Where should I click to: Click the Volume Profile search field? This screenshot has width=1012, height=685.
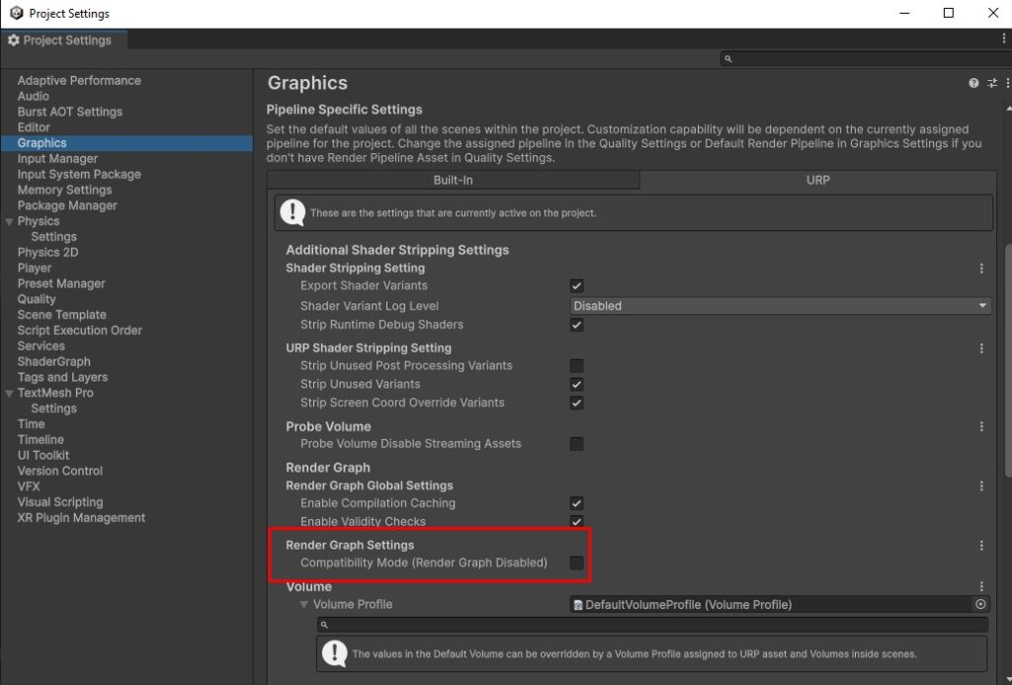pos(652,625)
